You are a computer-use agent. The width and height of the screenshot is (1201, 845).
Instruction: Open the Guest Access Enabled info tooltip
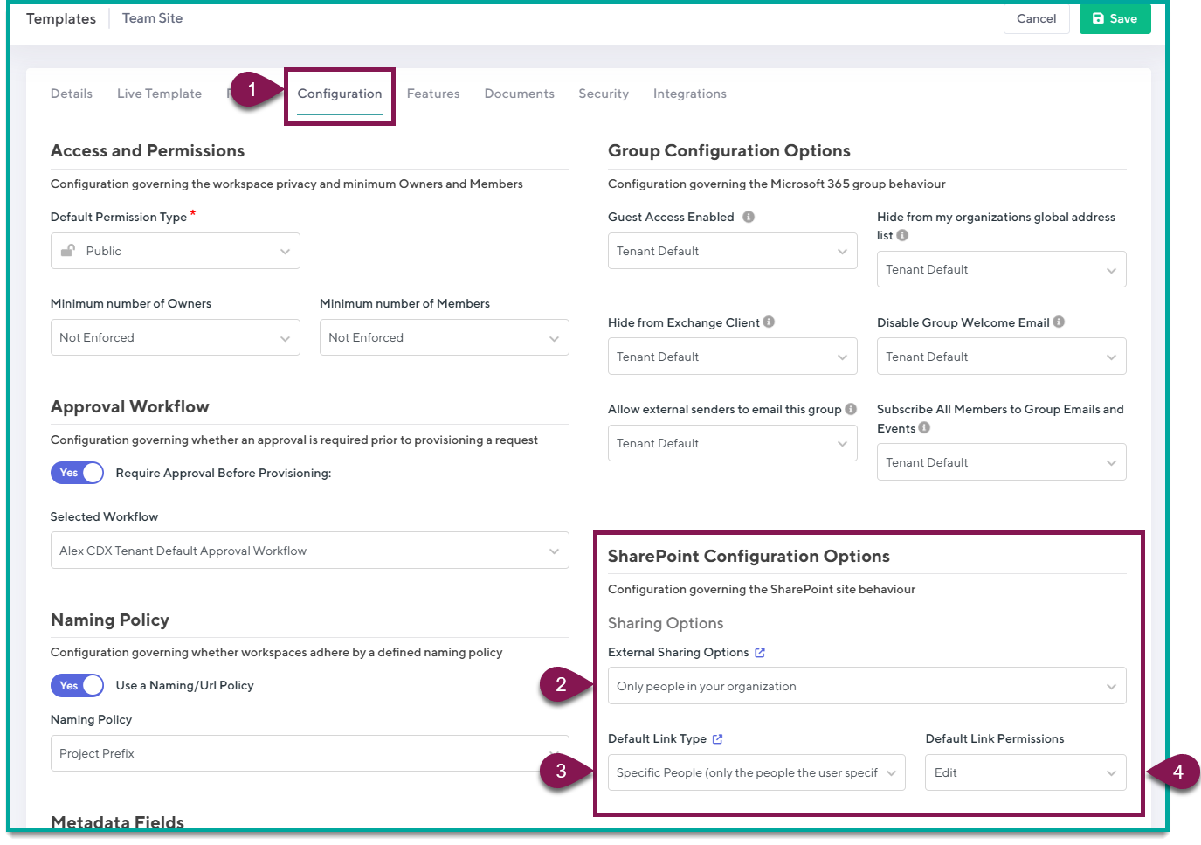(x=749, y=217)
